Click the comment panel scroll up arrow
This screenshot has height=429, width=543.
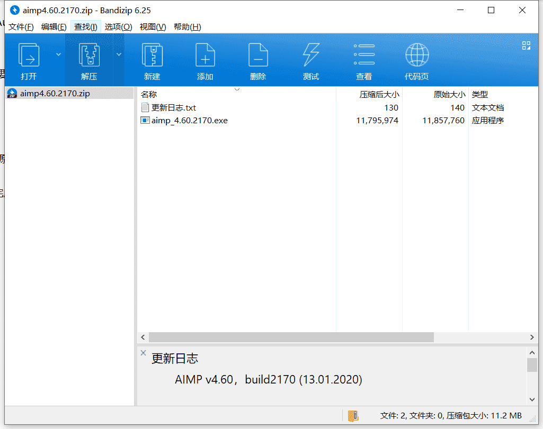pos(532,353)
